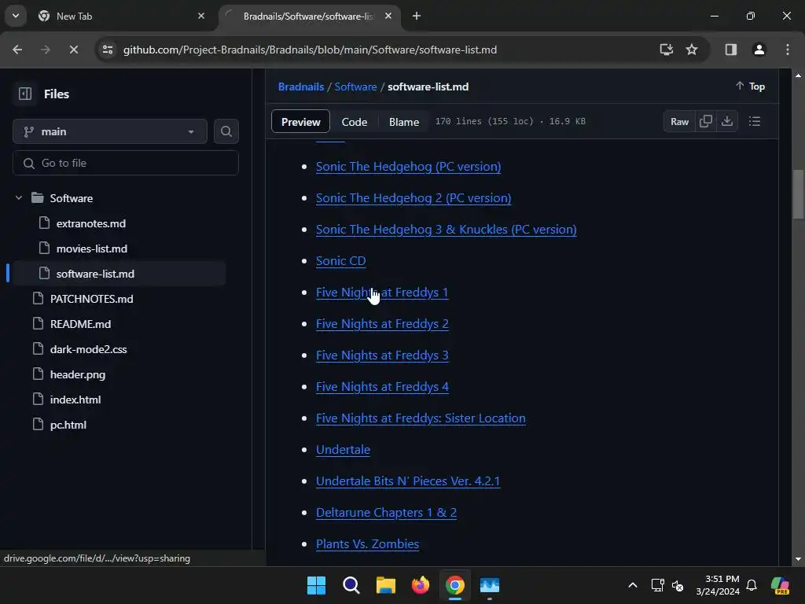This screenshot has width=805, height=604.
Task: Open Chrome tab search dropdown
Action: click(x=16, y=16)
